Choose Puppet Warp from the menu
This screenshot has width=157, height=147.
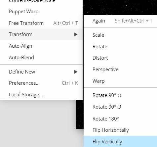pos(41,12)
